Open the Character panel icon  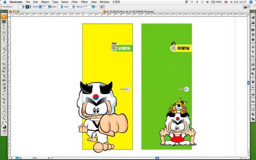[x=253, y=47]
